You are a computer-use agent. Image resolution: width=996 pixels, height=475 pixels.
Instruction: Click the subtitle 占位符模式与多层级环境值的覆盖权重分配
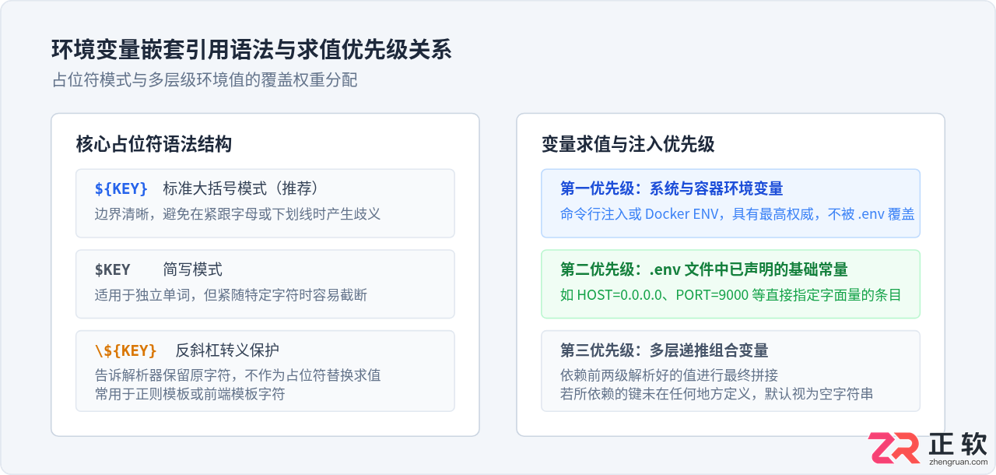[x=205, y=80]
